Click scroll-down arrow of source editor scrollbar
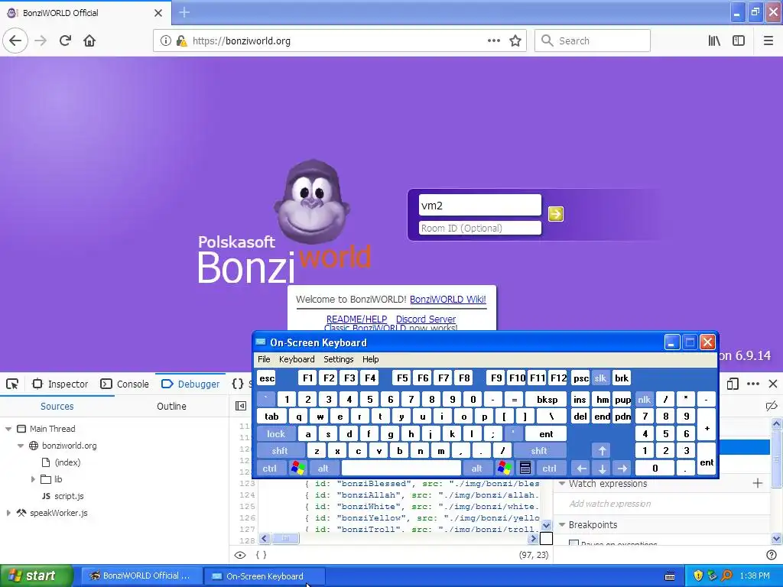This screenshot has width=783, height=587. point(546,525)
